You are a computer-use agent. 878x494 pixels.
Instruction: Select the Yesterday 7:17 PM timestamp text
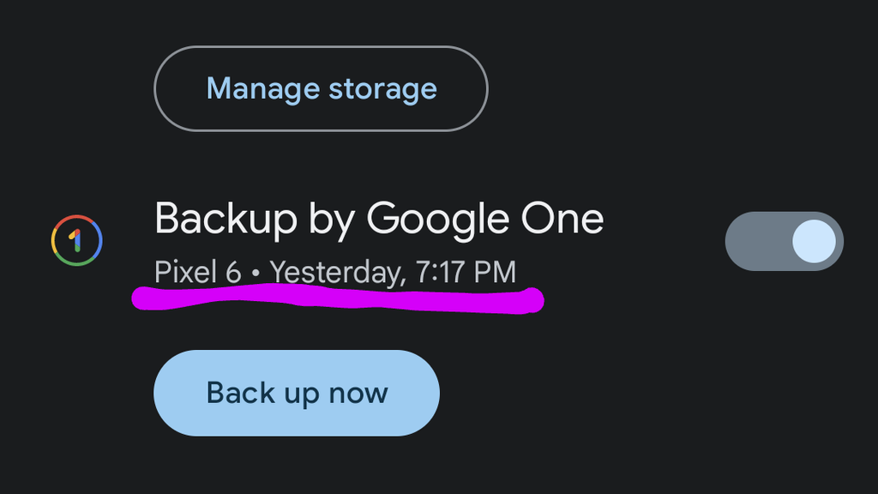(x=393, y=271)
